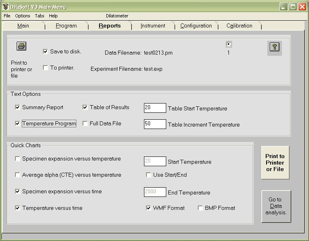Image resolution: width=309 pixels, height=241 pixels.
Task: Toggle the Save to disk checkbox
Action: [x=46, y=51]
